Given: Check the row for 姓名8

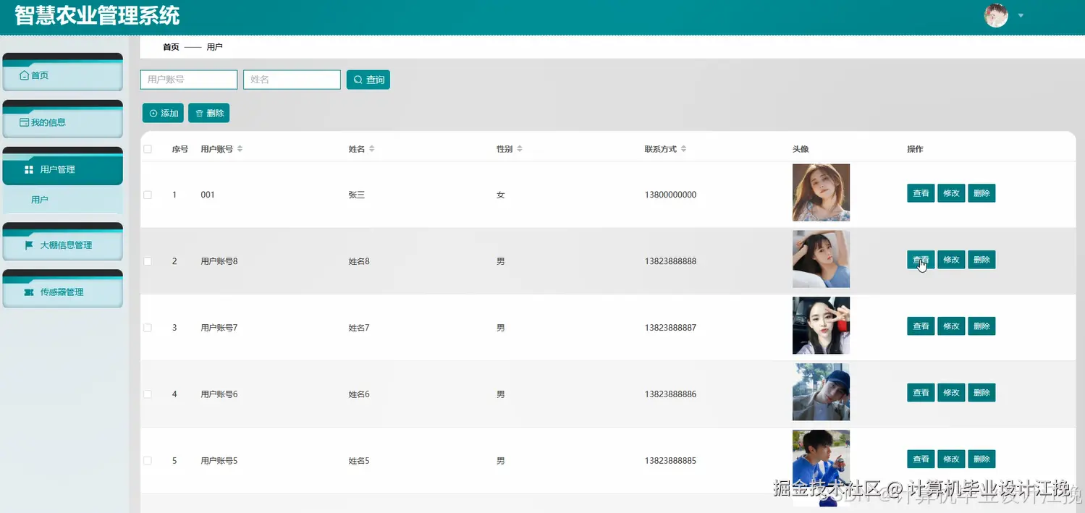Looking at the screenshot, I should coord(148,261).
